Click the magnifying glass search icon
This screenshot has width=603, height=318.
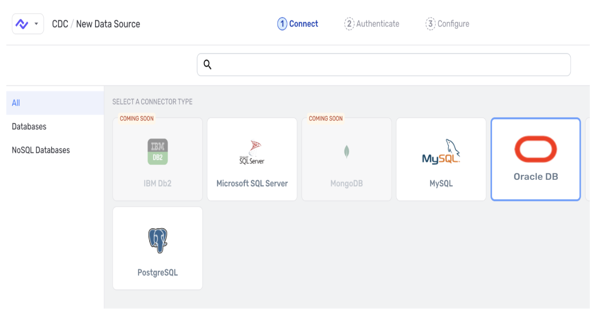coord(208,65)
